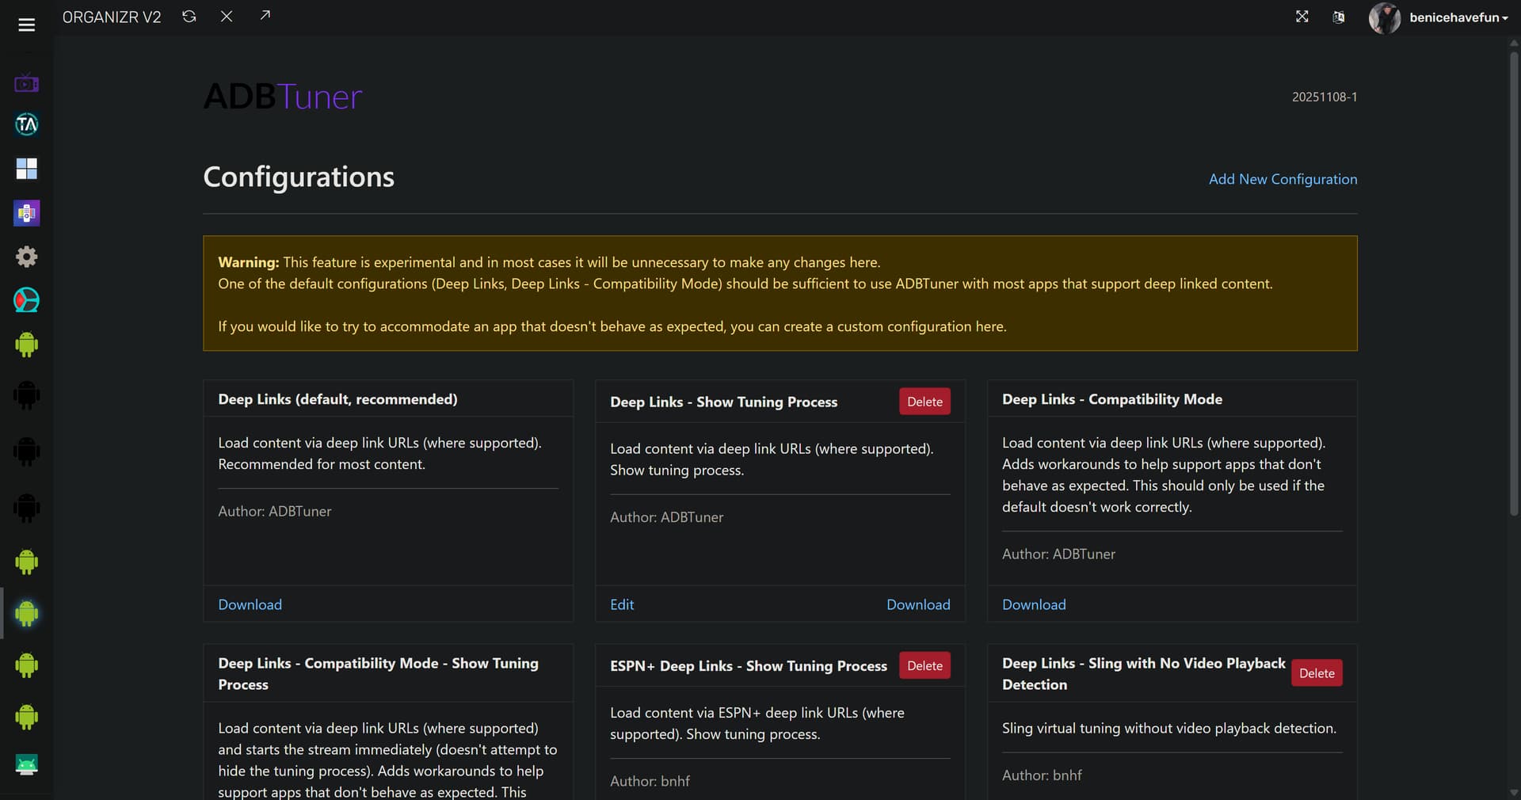The height and width of the screenshot is (800, 1521).
Task: Open the four-squares windows sidebar icon
Action: pos(26,169)
